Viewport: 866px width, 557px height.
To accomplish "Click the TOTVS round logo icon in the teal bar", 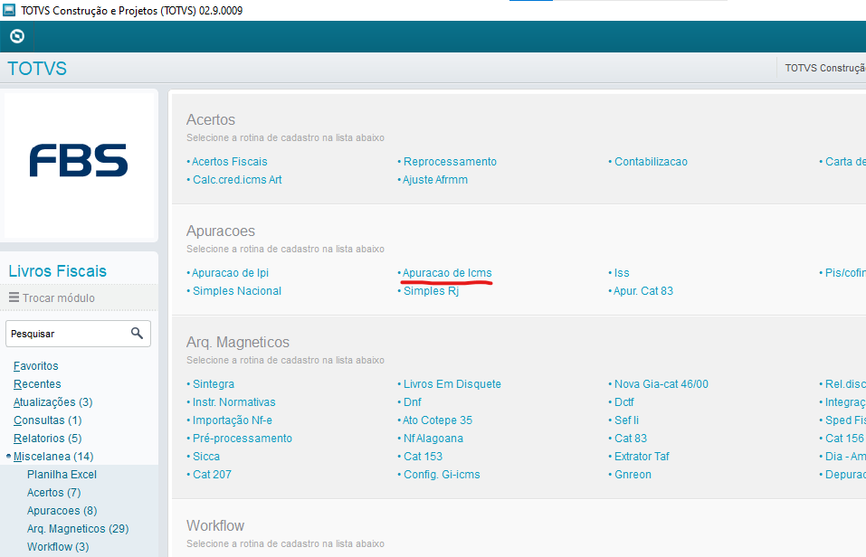I will (17, 36).
